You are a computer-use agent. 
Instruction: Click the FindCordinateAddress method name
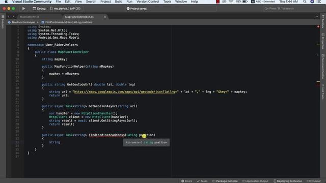tap(106, 135)
